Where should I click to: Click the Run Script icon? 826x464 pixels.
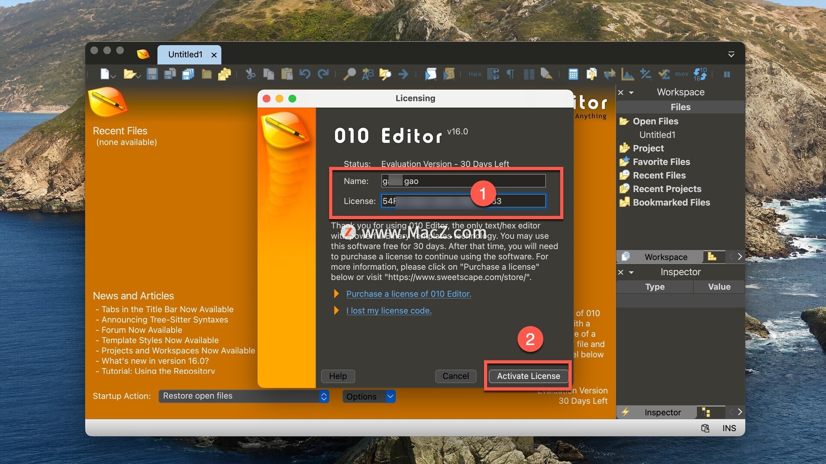coord(430,74)
